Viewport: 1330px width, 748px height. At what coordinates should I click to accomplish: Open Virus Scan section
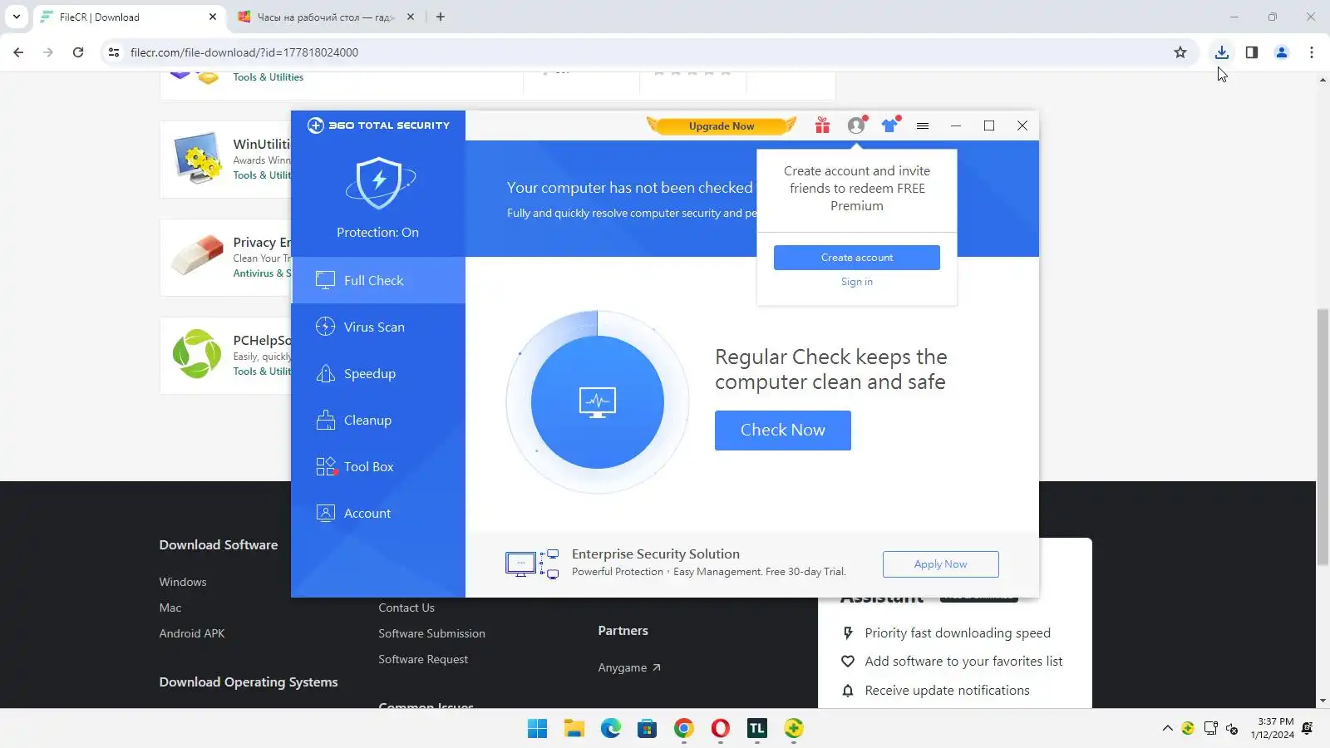[x=378, y=327]
